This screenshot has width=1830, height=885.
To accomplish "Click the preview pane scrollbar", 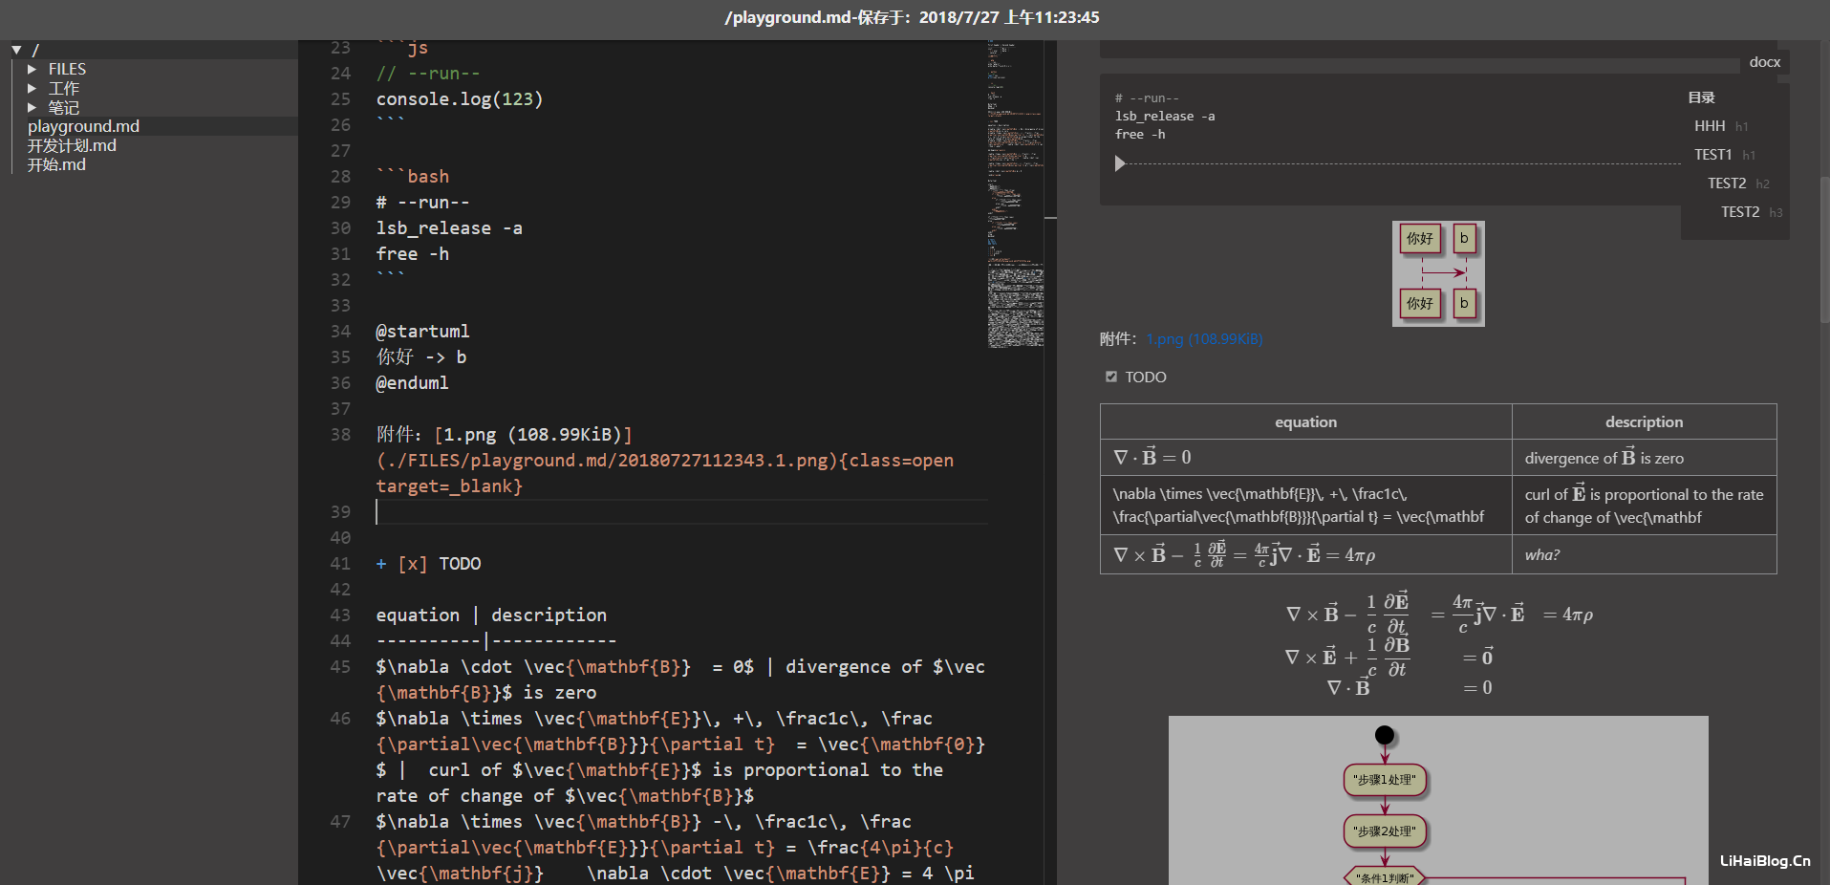I will [1824, 248].
